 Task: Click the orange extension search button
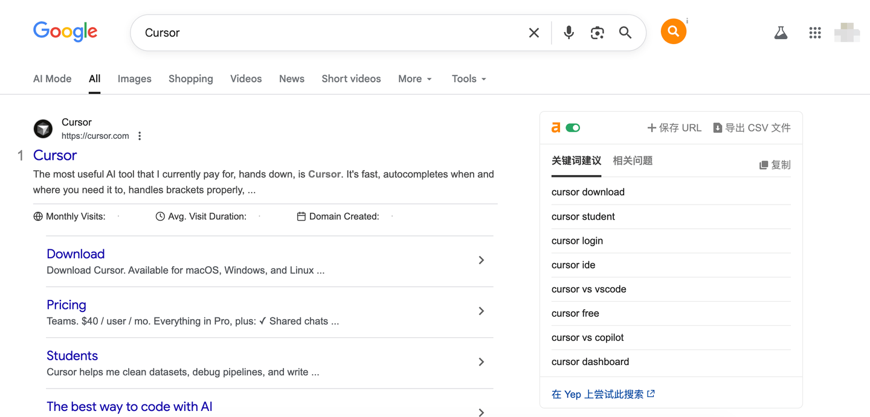click(x=673, y=31)
